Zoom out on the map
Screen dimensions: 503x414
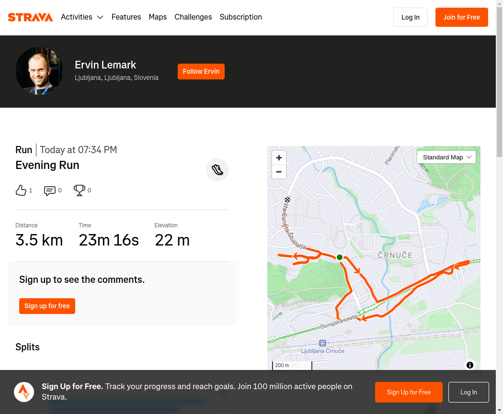[279, 172]
